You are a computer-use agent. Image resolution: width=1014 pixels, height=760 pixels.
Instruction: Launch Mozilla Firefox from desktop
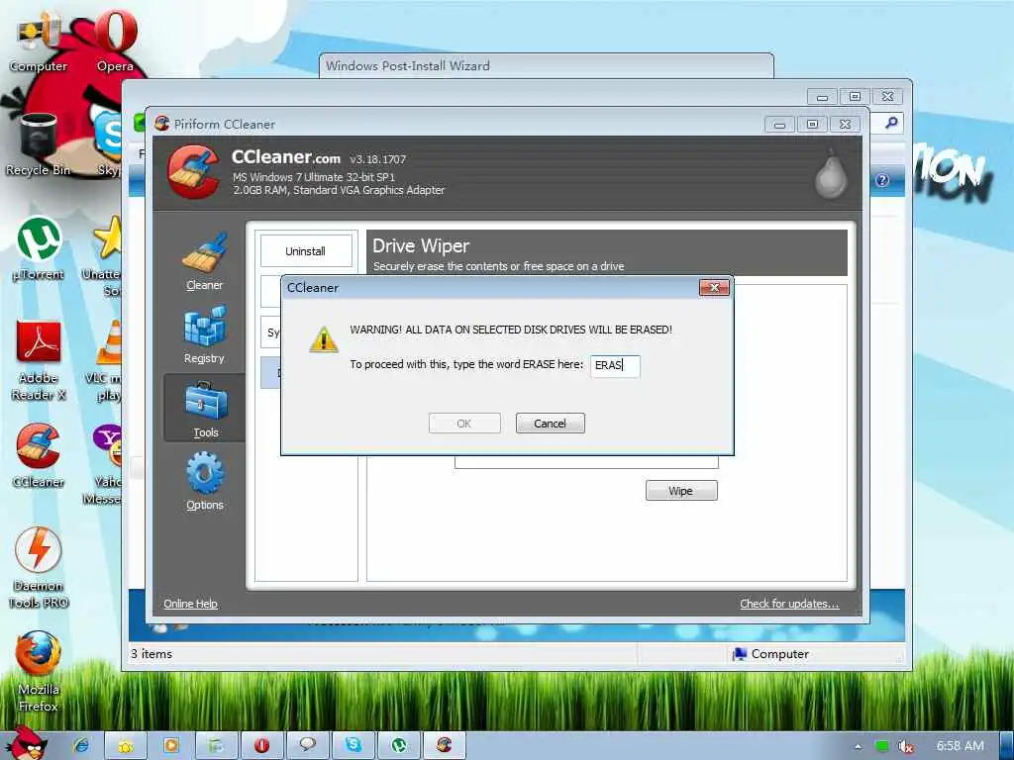pyautogui.click(x=39, y=672)
